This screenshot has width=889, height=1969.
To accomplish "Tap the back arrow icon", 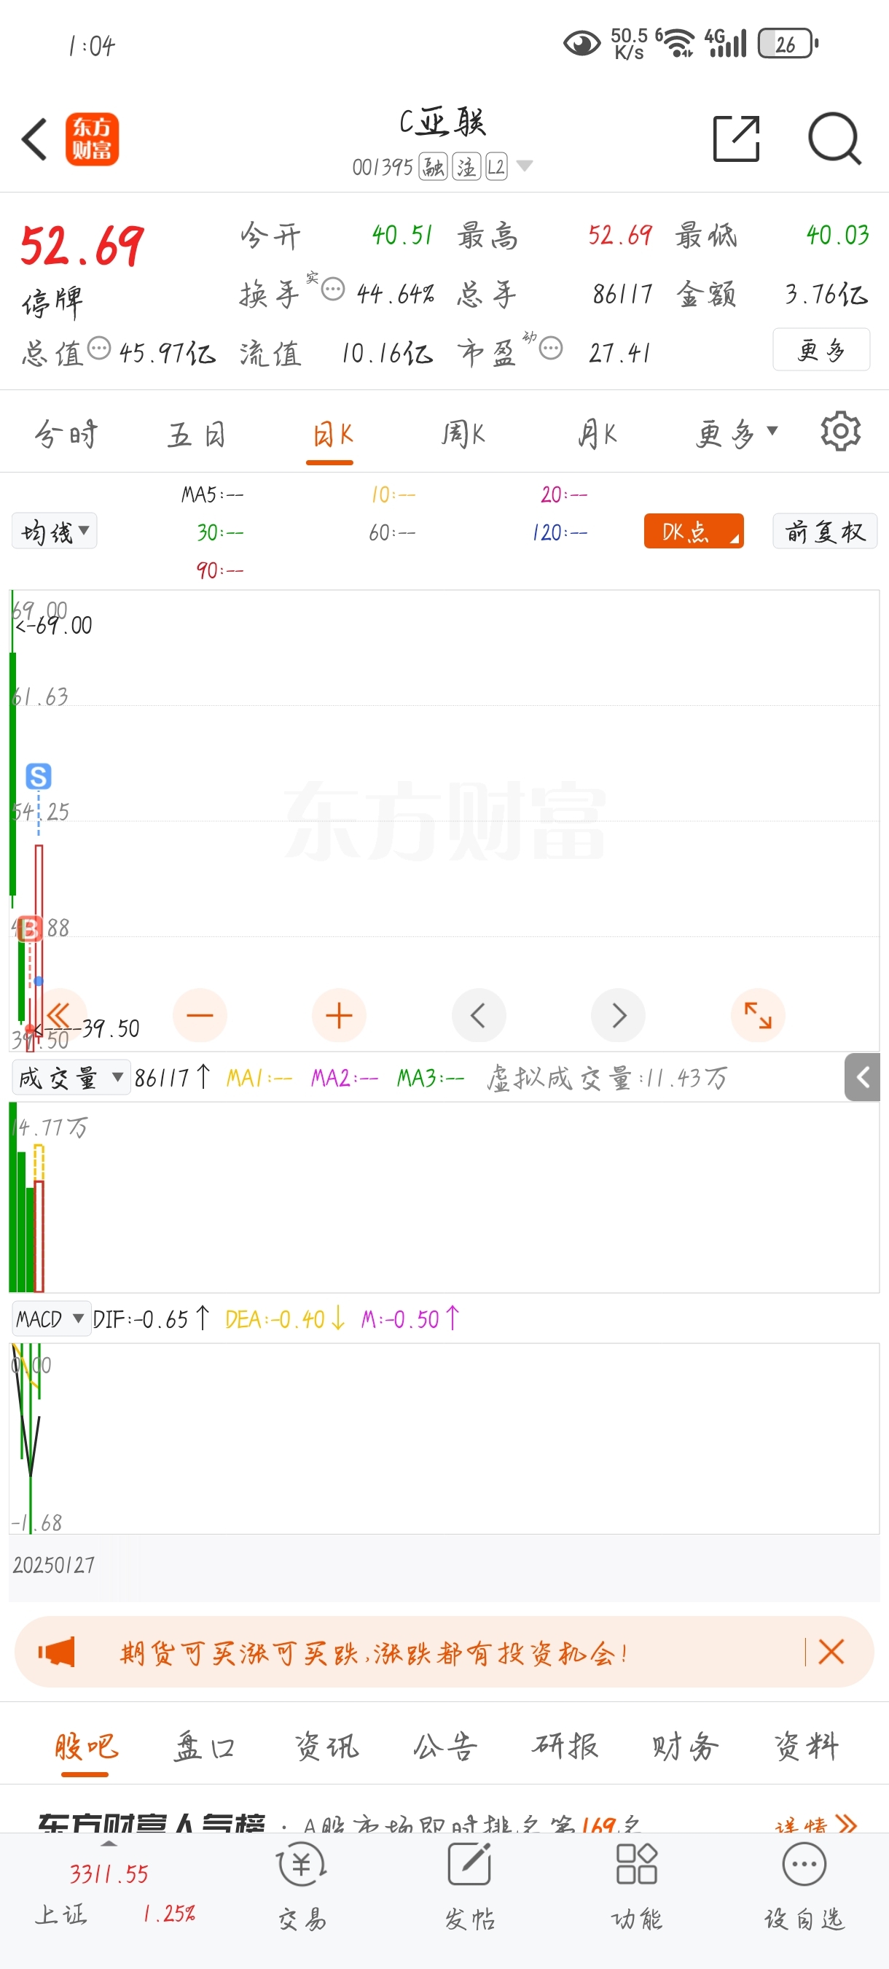I will coord(35,139).
